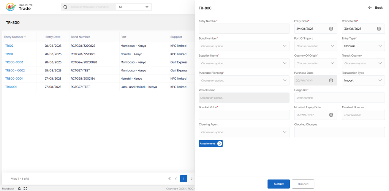The image size is (389, 191).
Task: Expand the Supplier Name dropdown
Action: (244, 63)
